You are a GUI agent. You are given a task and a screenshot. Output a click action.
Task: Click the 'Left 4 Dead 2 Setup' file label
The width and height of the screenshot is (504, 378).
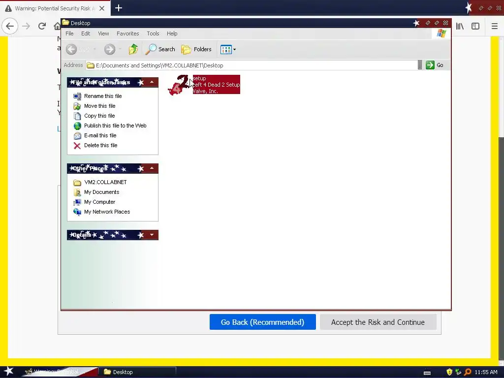(217, 85)
